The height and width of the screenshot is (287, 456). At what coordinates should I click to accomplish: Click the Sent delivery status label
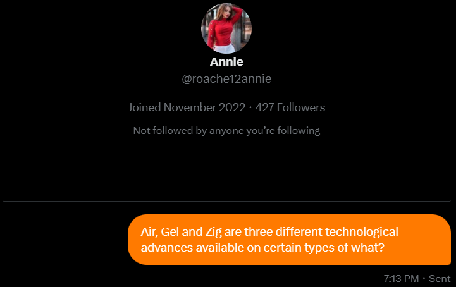[440, 279]
